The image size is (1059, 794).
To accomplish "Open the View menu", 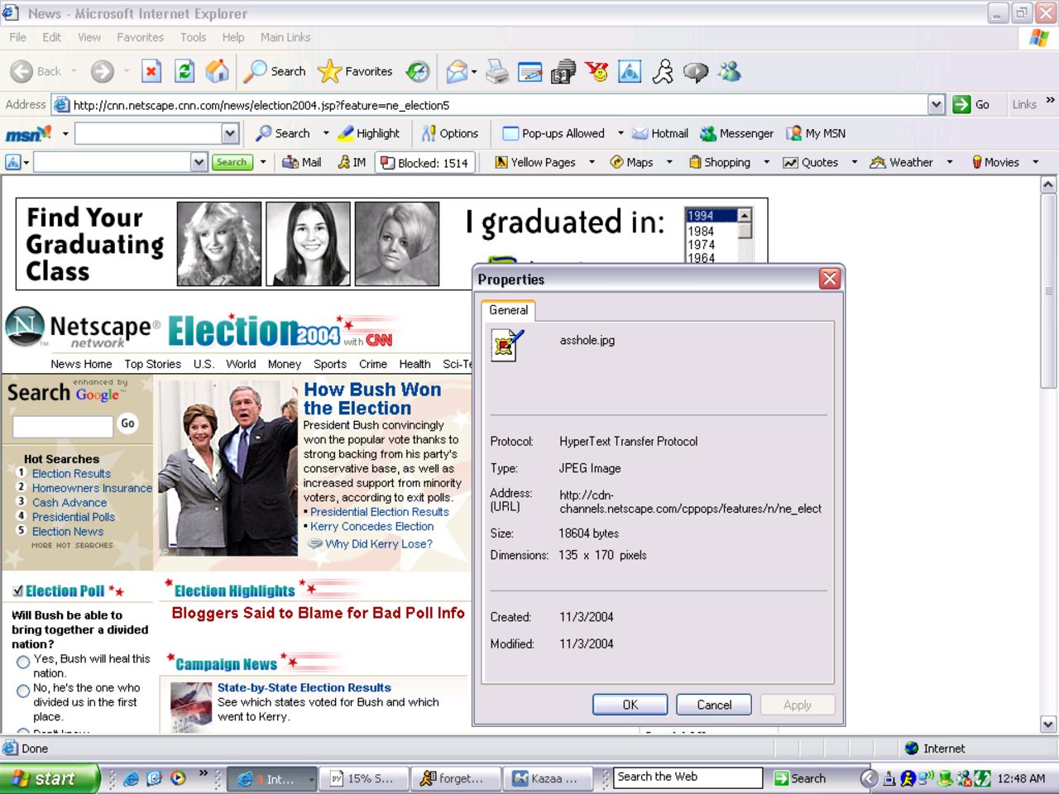I will 89,37.
